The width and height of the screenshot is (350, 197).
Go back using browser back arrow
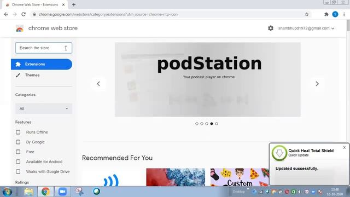click(6, 14)
